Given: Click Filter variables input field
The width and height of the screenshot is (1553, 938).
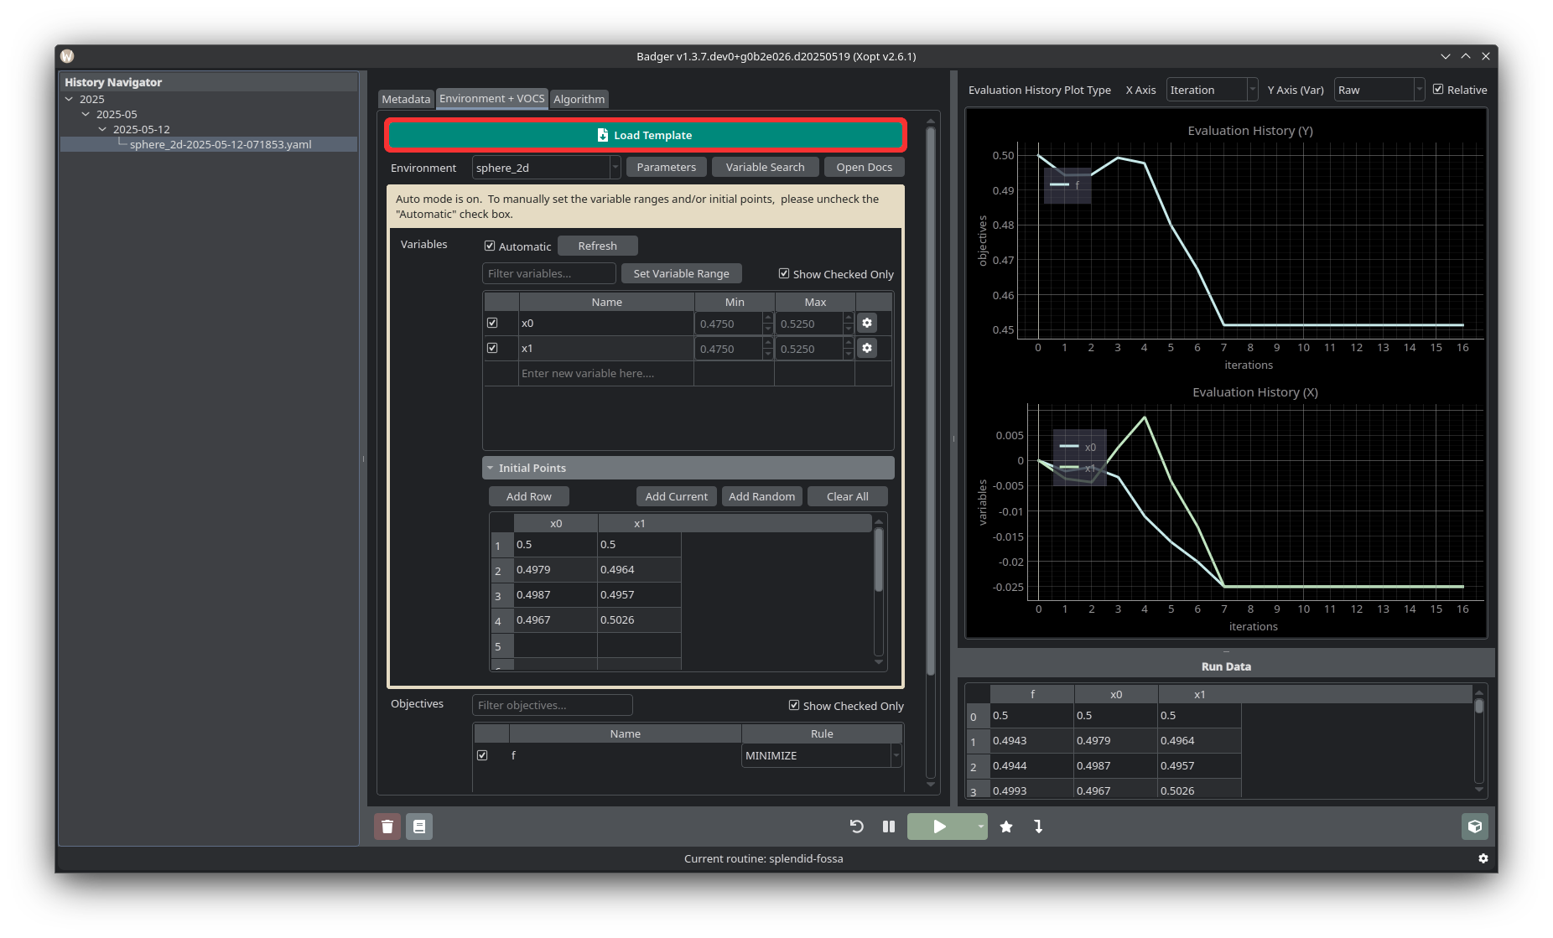Looking at the screenshot, I should pos(549,273).
